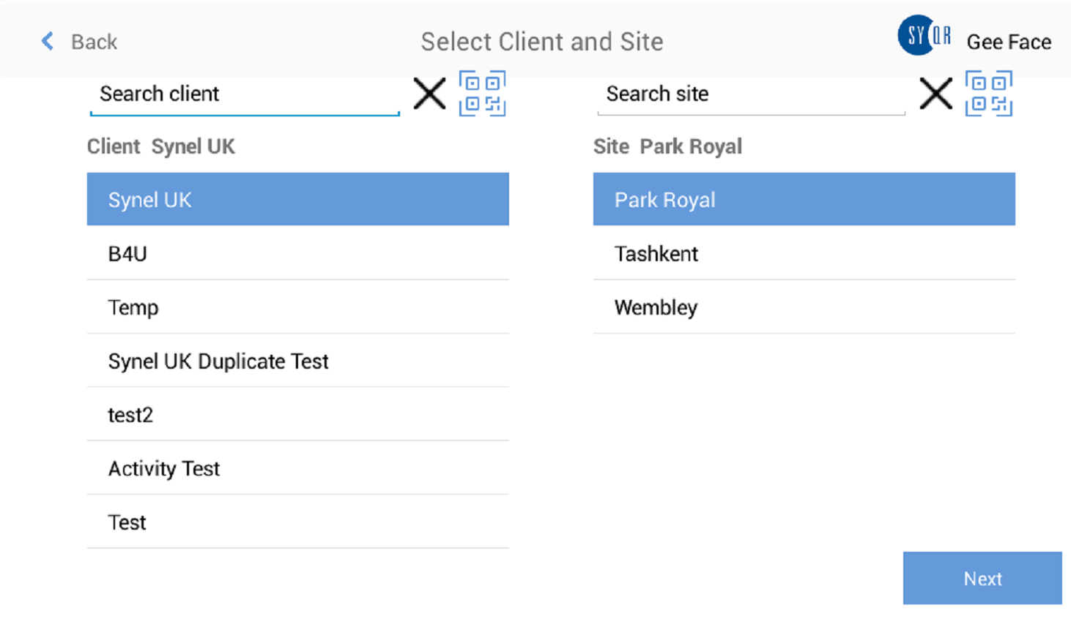Viewport: 1071px width, 619px height.
Task: Choose the Tashkent site
Action: pos(804,253)
